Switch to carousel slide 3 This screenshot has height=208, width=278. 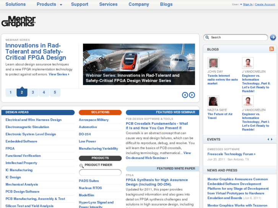tap(33, 92)
